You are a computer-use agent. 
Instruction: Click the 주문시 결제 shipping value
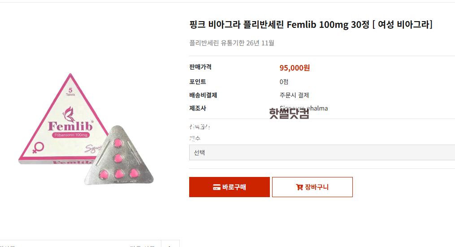(x=295, y=95)
